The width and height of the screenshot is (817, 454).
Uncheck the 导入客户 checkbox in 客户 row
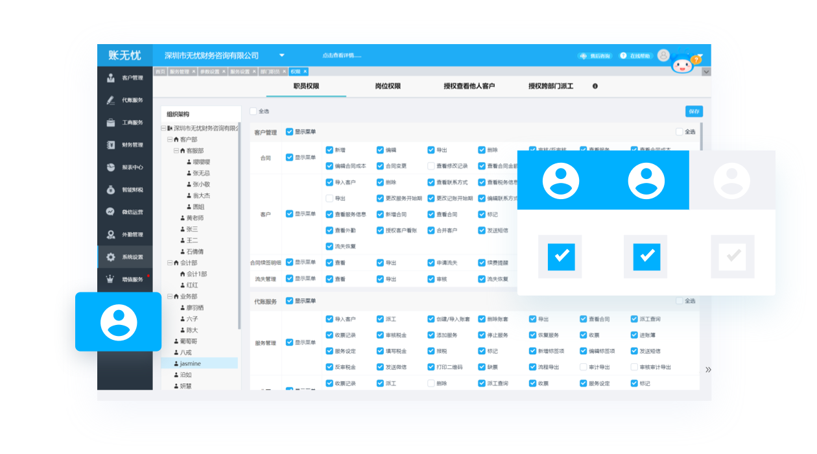(x=329, y=182)
